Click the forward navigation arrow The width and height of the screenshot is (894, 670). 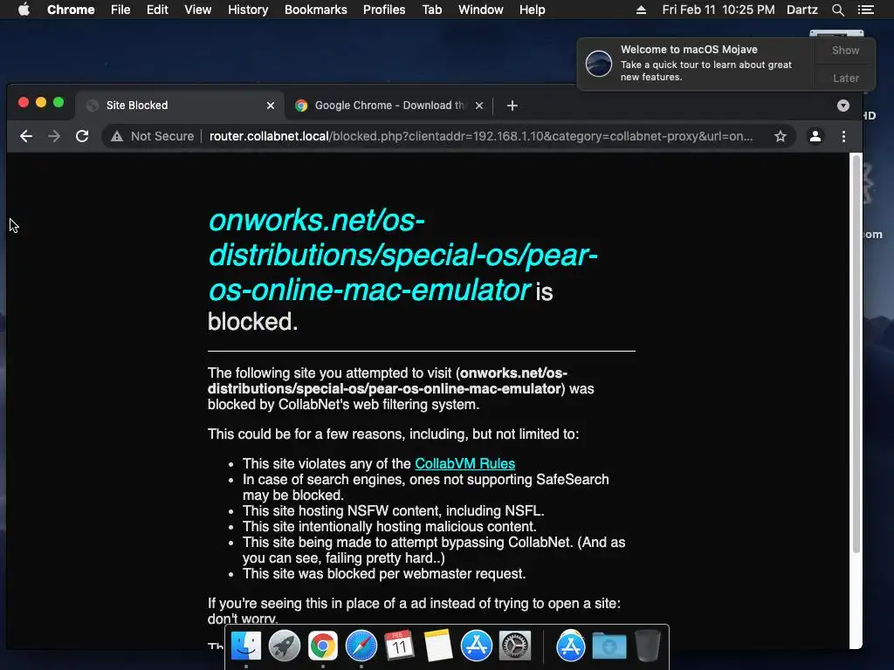click(54, 136)
